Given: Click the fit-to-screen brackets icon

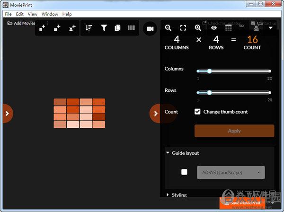Looking at the screenshot, I should click(183, 28).
